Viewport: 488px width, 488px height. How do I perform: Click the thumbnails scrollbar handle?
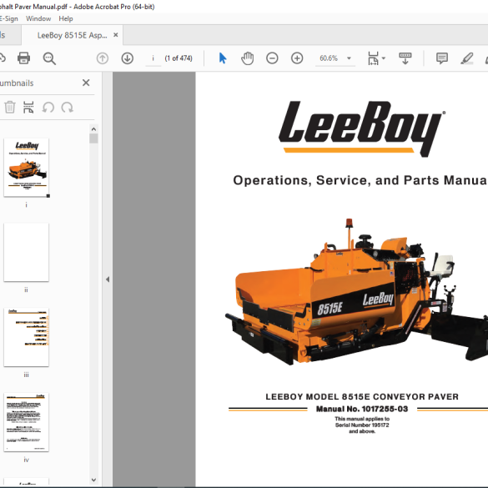pos(93,138)
